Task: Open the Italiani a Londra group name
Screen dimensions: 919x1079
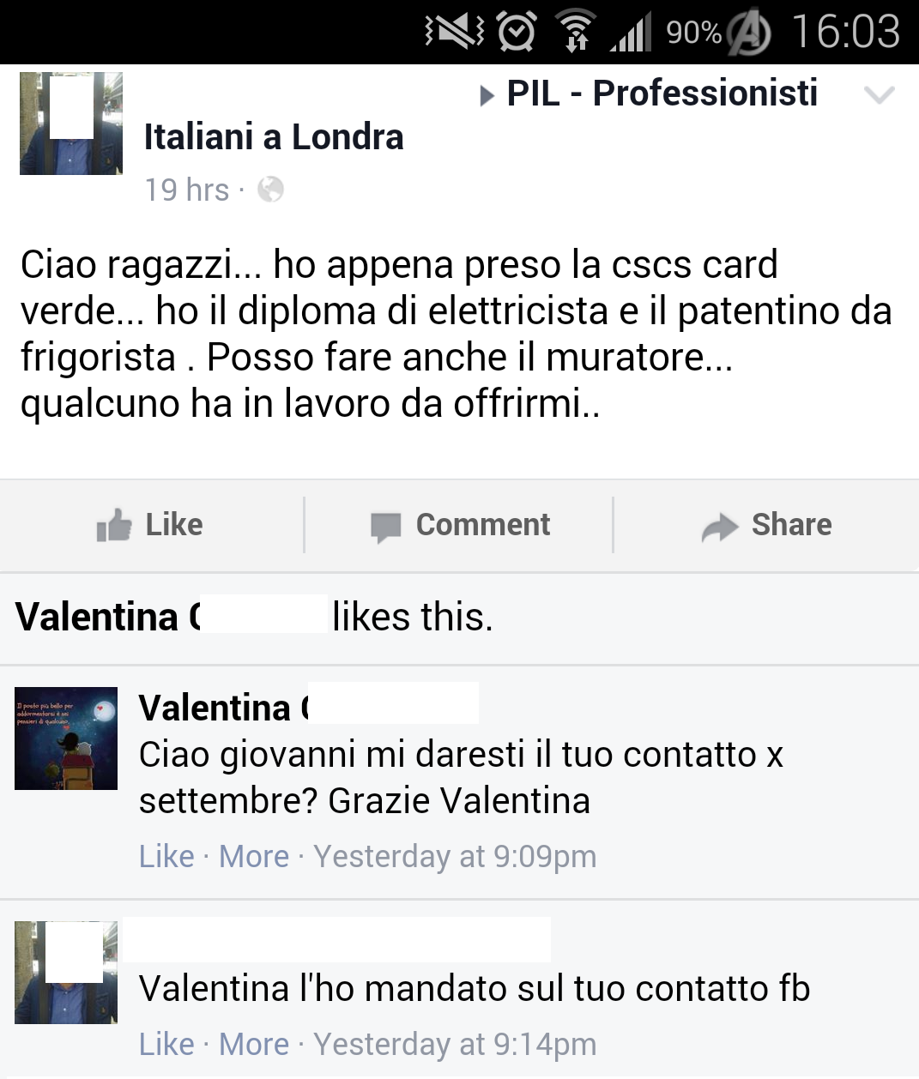Action: tap(274, 137)
